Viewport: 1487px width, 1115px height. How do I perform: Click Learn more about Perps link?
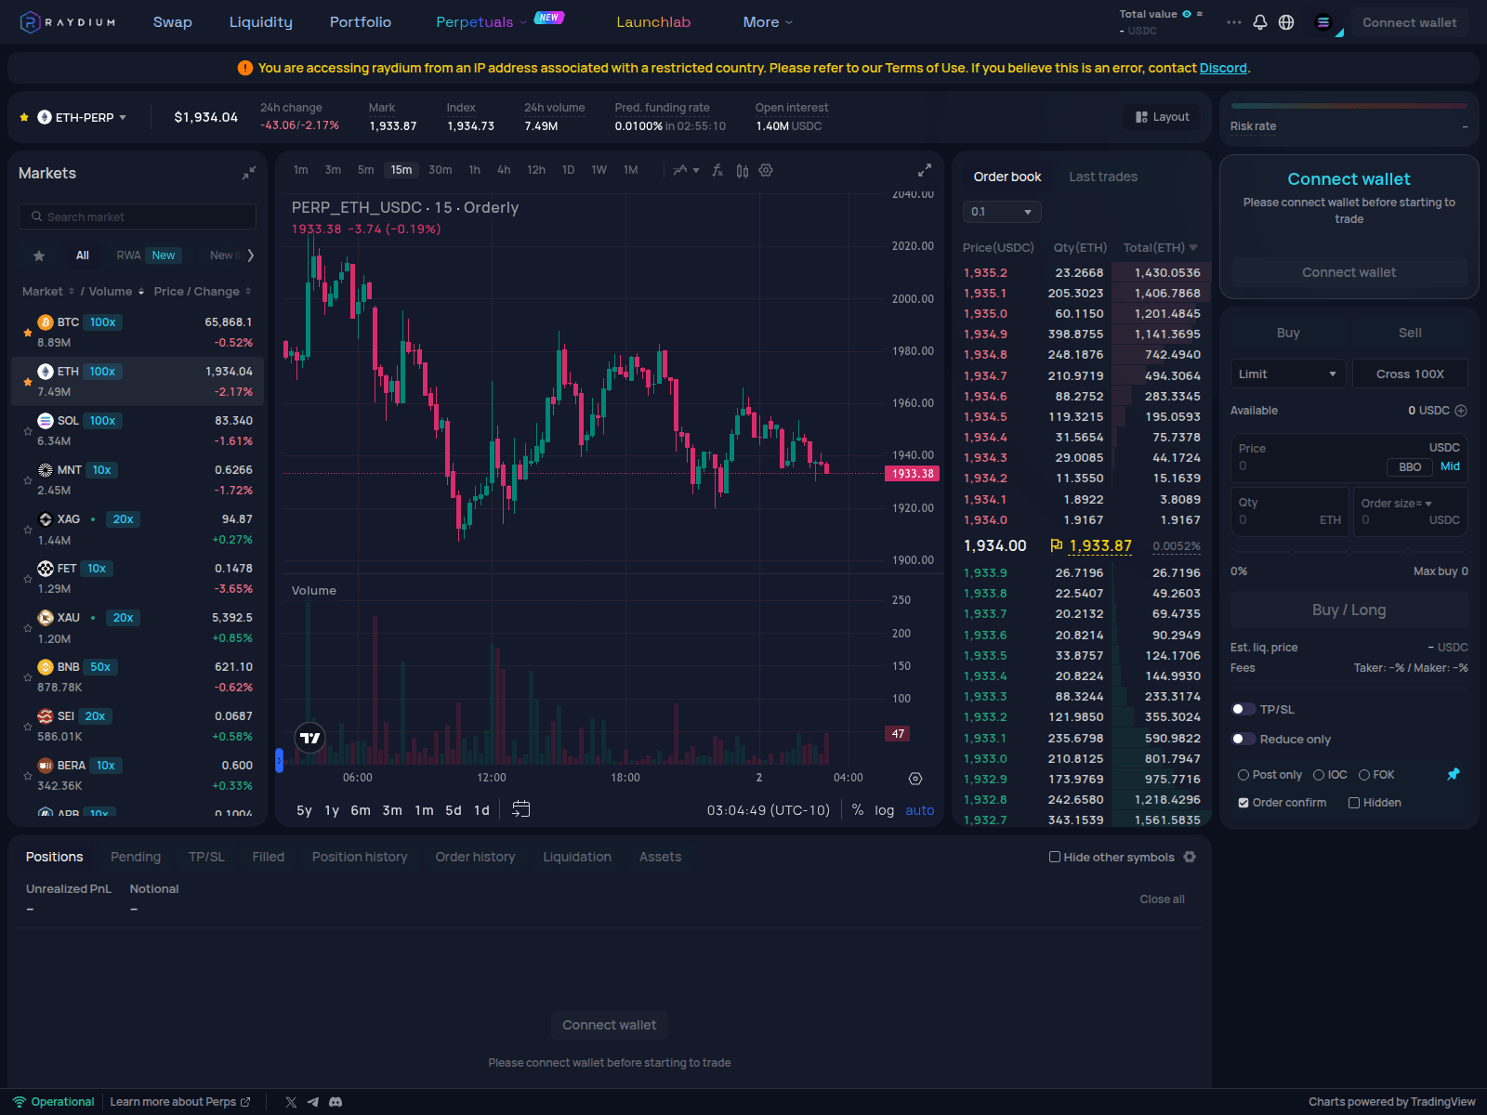(x=180, y=1102)
